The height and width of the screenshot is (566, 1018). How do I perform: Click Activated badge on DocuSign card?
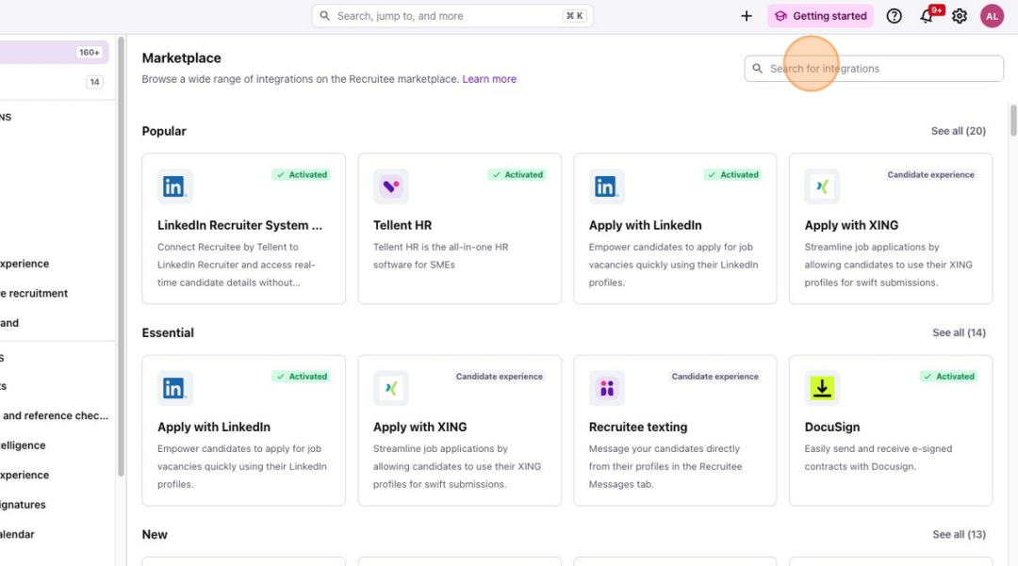pos(948,376)
